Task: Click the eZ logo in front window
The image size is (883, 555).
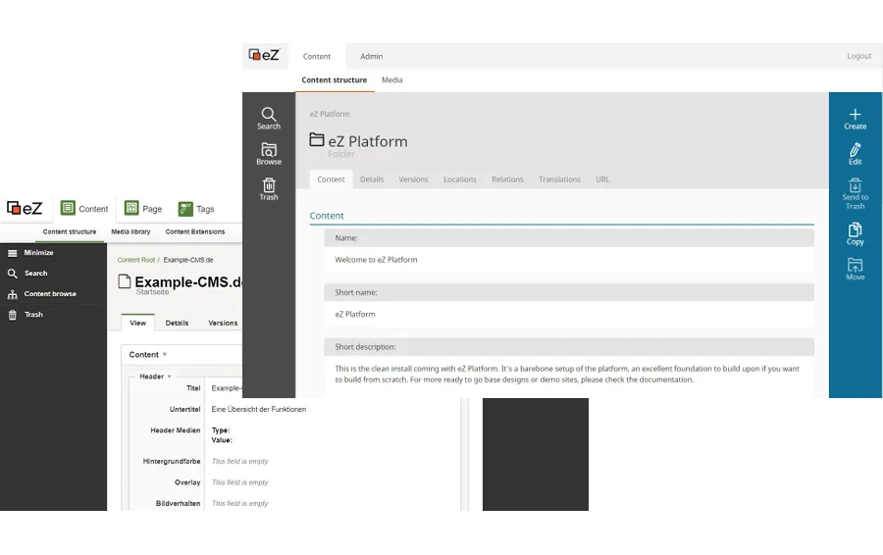Action: coord(264,55)
